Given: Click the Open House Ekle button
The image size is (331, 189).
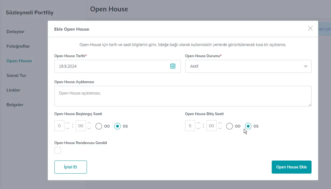Looking at the screenshot, I should 291,167.
